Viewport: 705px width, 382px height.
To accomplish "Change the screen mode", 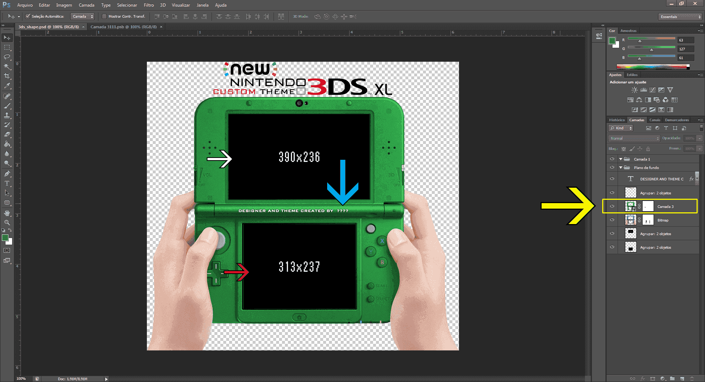I will pos(7,260).
